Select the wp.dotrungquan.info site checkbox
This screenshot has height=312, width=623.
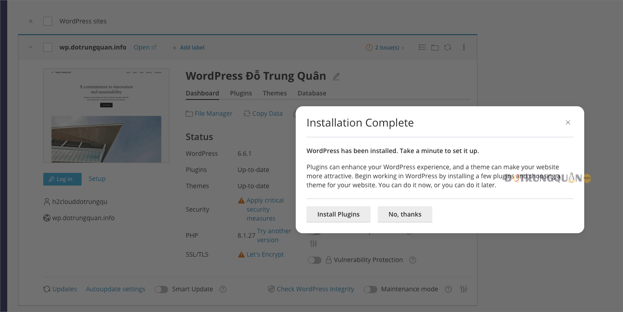(x=48, y=47)
